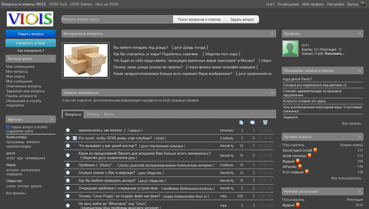Open Мои вопросы in personal menu
369x209 pixels.
[x=17, y=72]
